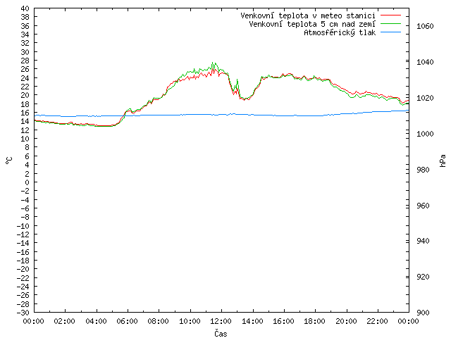This screenshot has height=338, width=451.
Task: Click the red legend line sample
Action: (390, 15)
